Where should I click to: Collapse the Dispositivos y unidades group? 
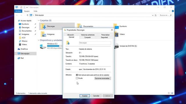(x=39, y=40)
